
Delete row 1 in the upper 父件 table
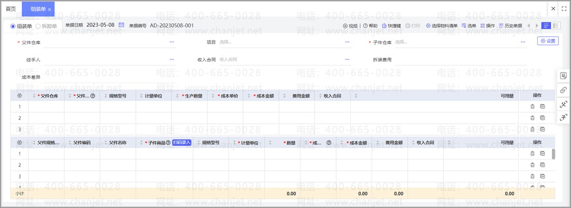coord(533,107)
